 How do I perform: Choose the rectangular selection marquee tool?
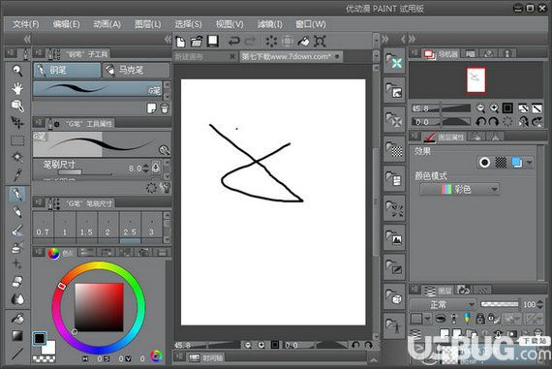point(17,140)
